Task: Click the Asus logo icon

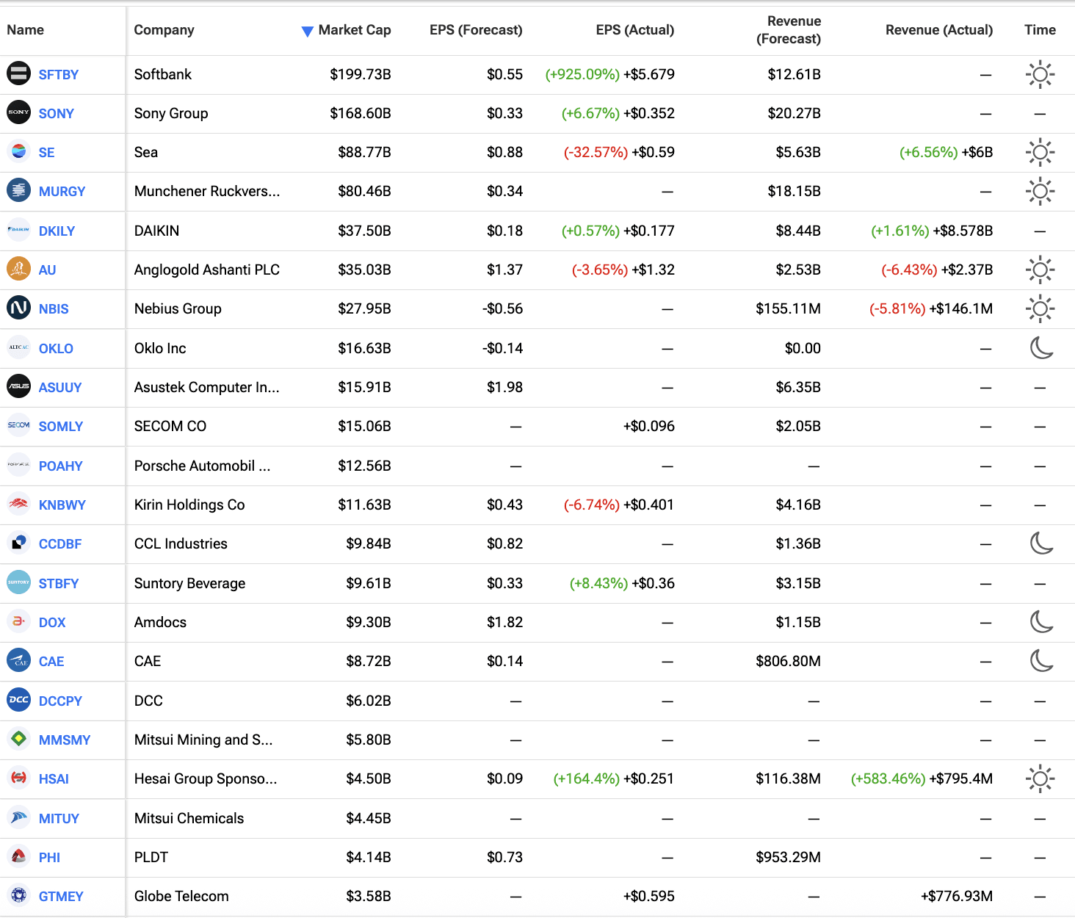Action: click(18, 387)
